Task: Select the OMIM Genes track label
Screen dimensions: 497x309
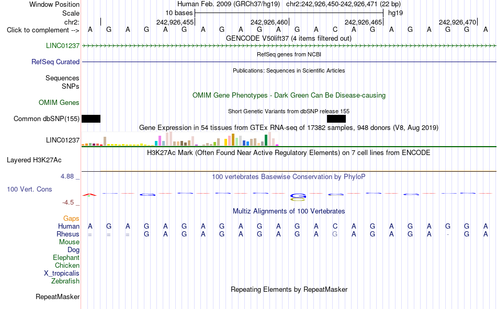Action: pos(59,102)
